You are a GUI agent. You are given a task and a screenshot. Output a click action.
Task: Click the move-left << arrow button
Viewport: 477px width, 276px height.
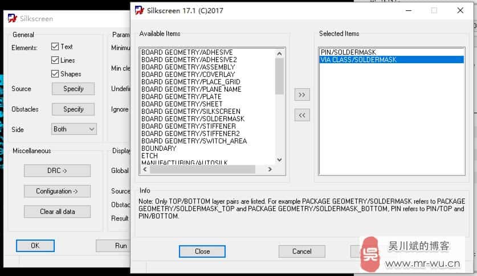click(x=302, y=115)
